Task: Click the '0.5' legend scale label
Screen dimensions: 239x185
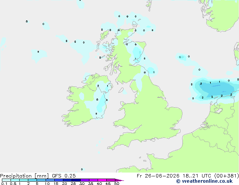Action: pyautogui.click(x=13, y=183)
